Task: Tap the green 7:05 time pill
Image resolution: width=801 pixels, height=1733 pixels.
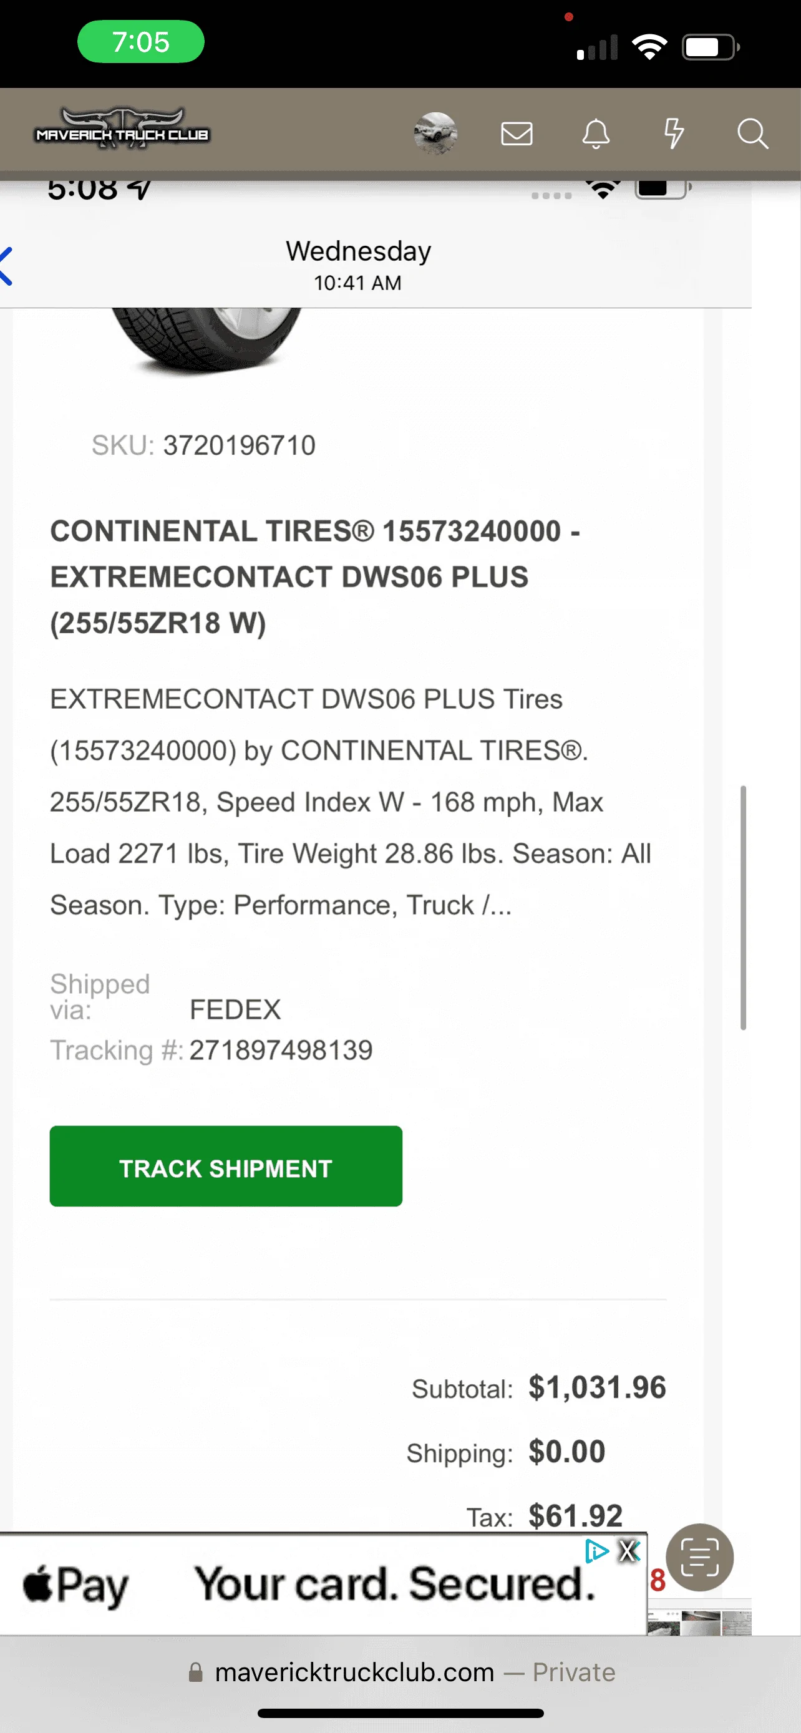Action: [x=140, y=42]
